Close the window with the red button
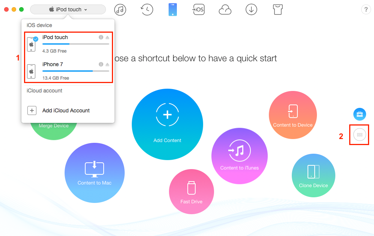The width and height of the screenshot is (374, 236). [x=6, y=9]
